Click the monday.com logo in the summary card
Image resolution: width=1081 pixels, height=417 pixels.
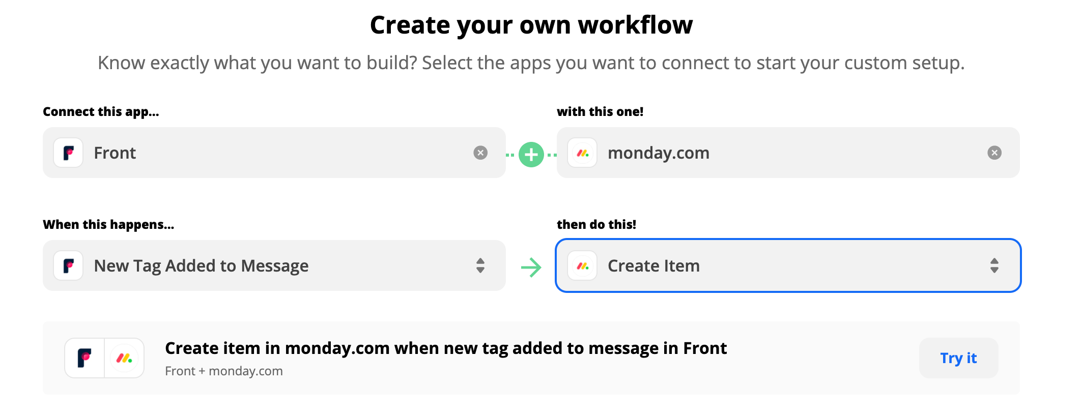[x=124, y=358]
